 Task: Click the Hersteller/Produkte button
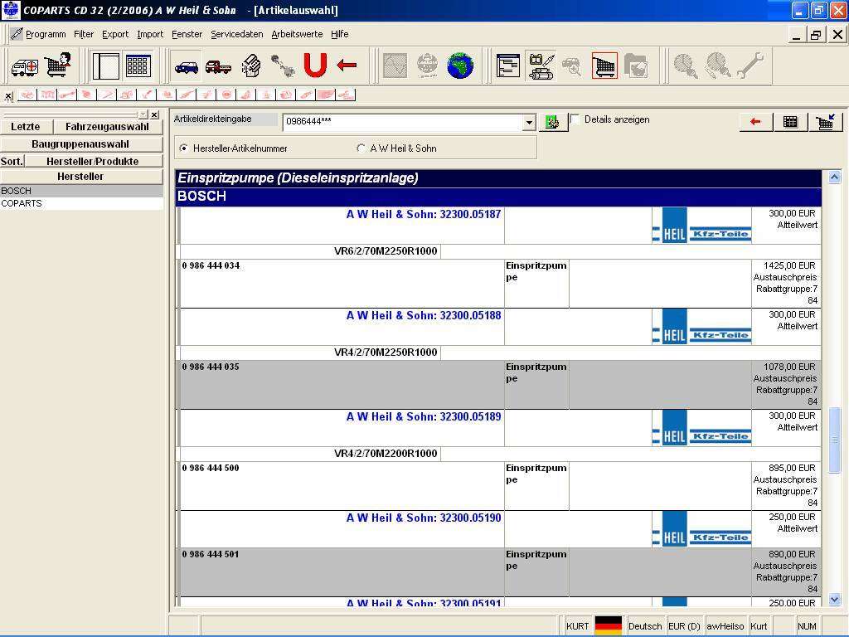point(93,162)
